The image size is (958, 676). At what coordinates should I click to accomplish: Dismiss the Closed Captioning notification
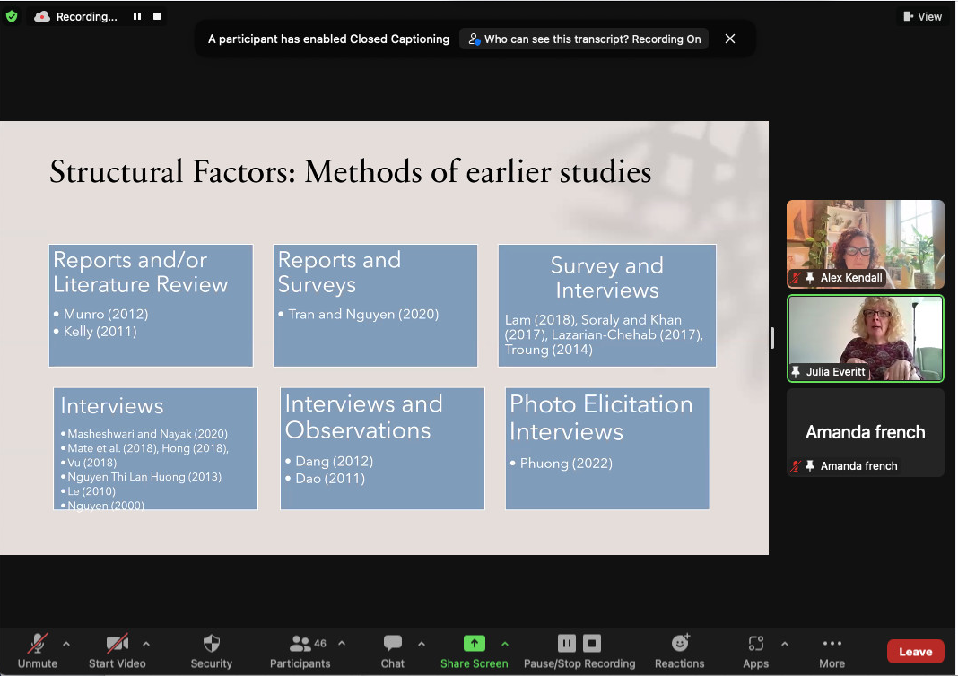(730, 39)
